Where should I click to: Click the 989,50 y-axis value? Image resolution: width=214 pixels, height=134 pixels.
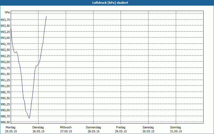(x=5, y=122)
